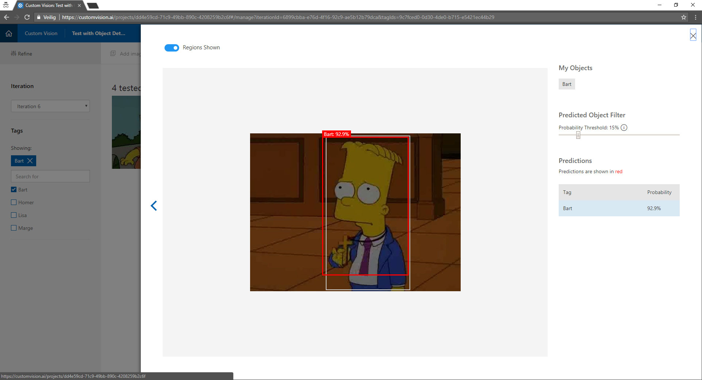Select the Bart 92.9% prediction row
Image resolution: width=702 pixels, height=380 pixels.
click(619, 208)
